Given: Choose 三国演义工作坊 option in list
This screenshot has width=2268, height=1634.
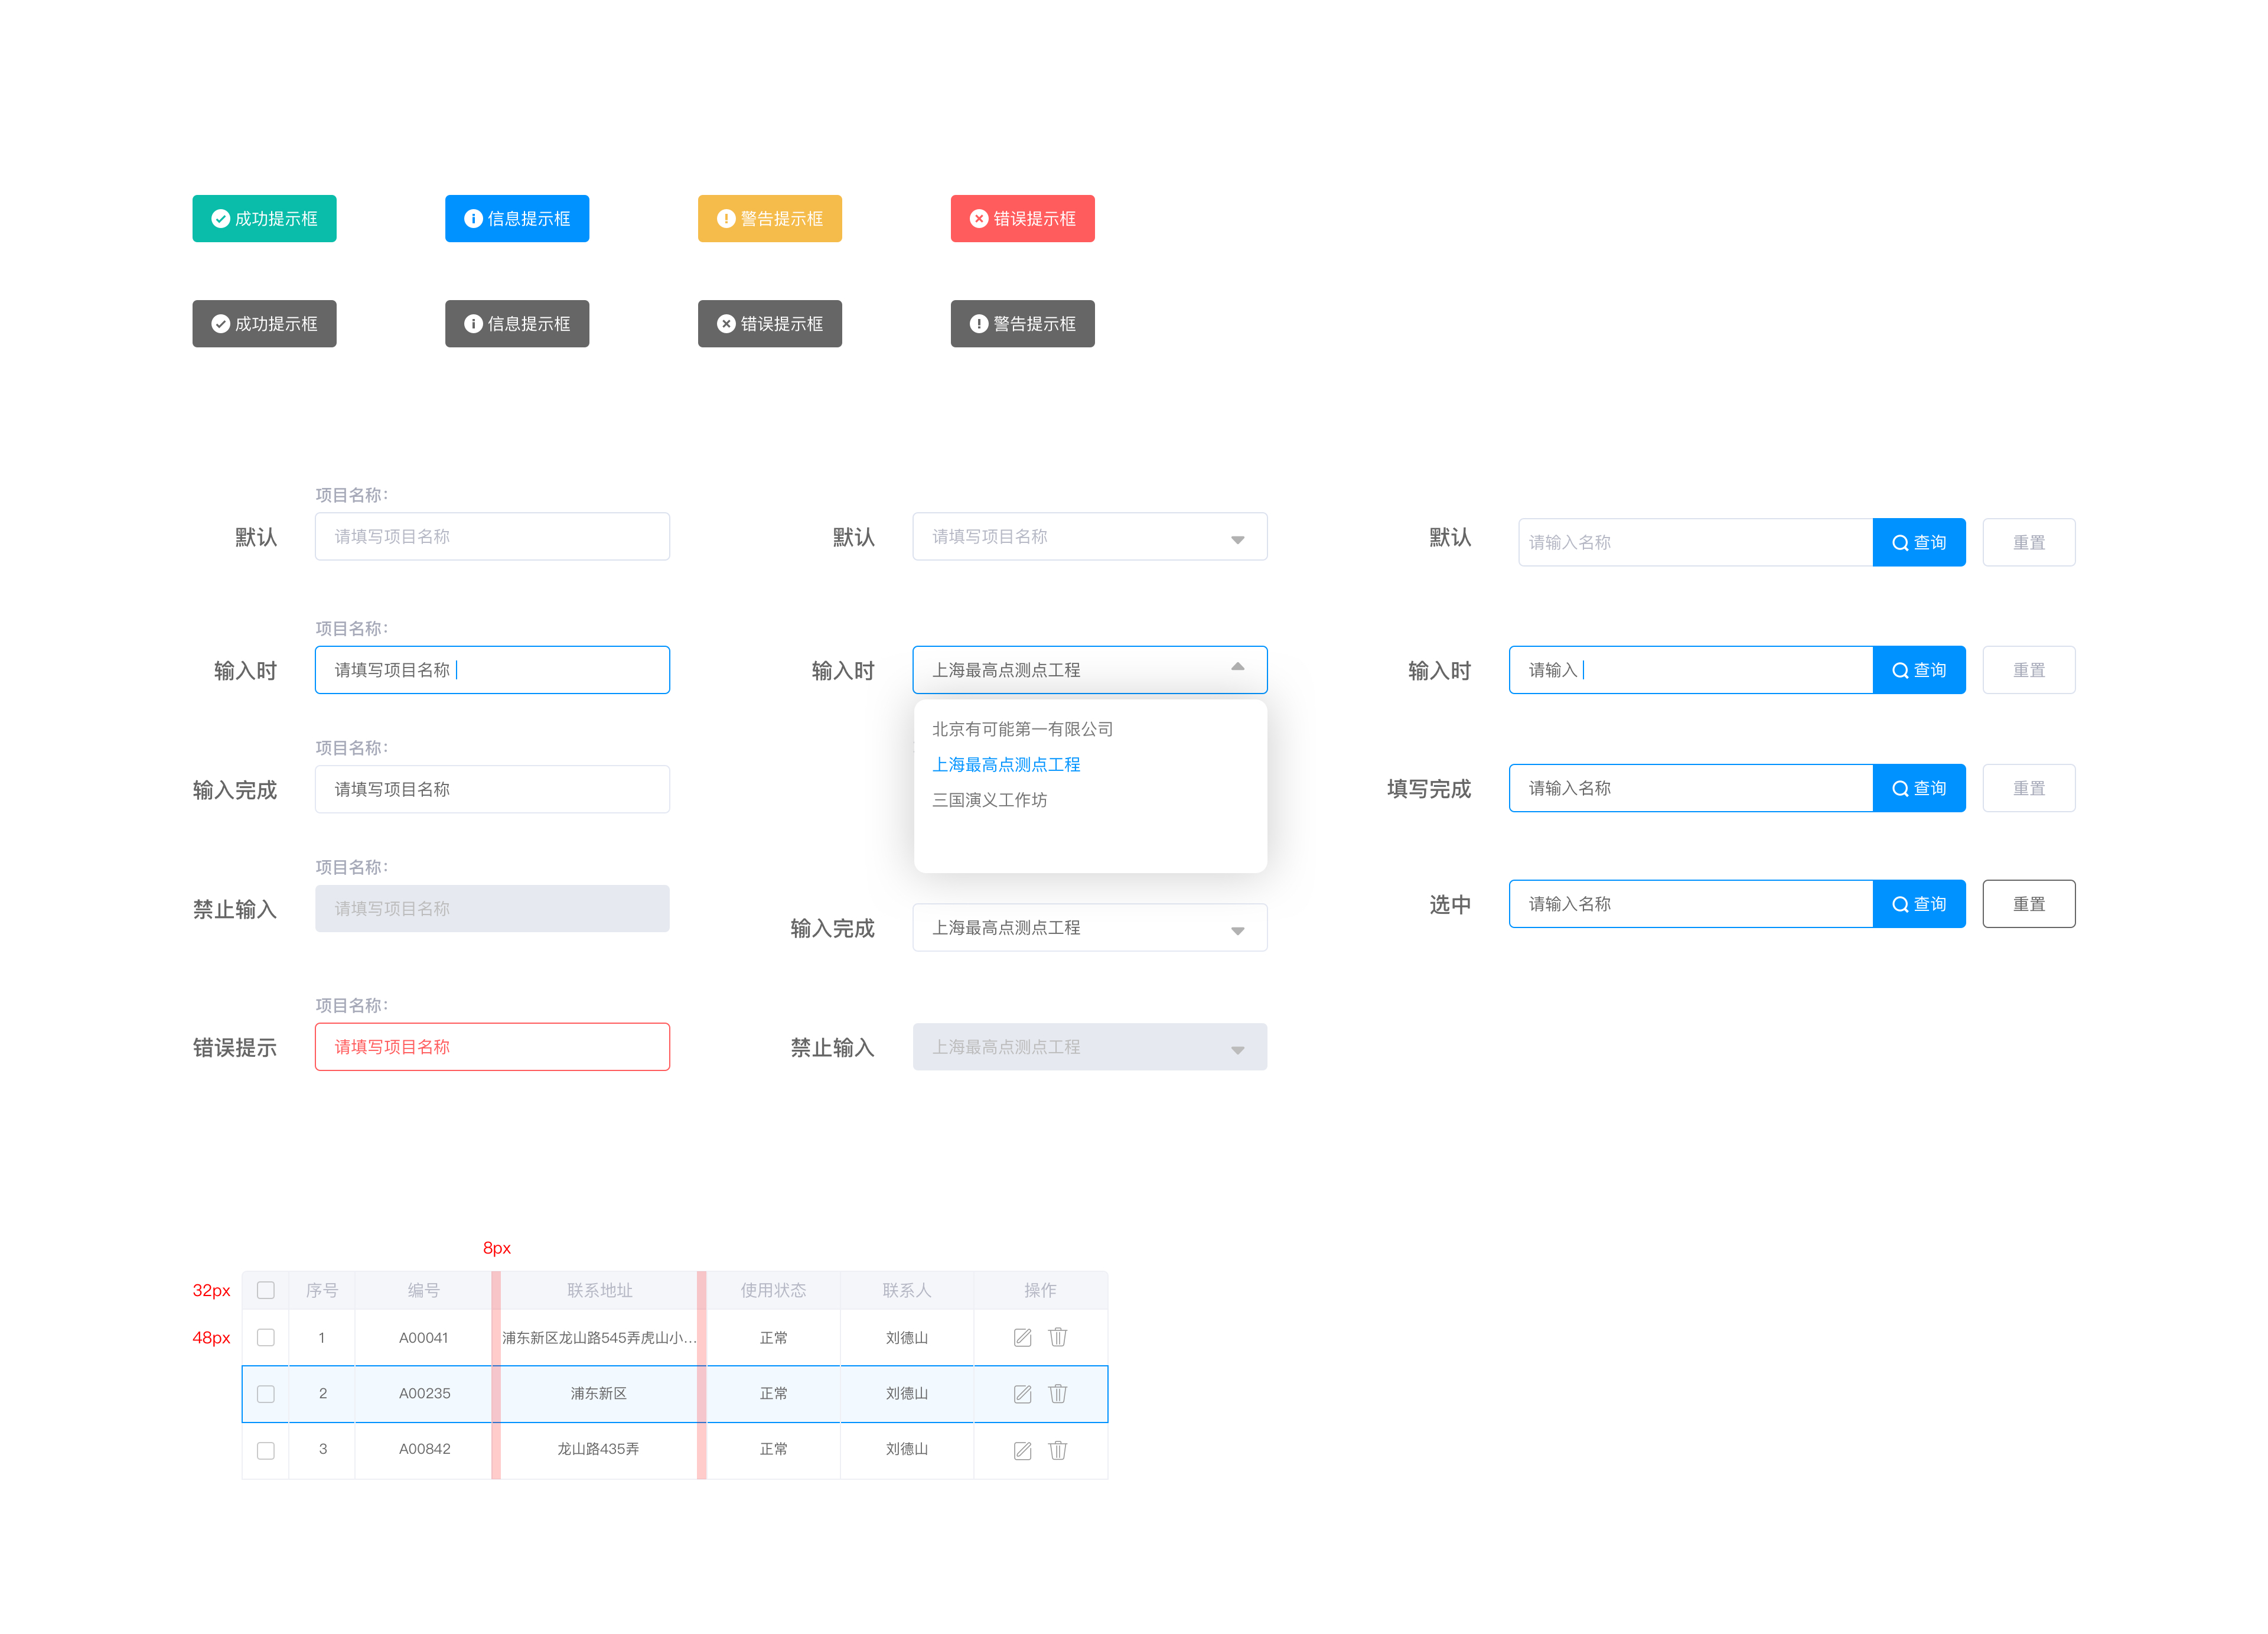Looking at the screenshot, I should pos(989,800).
